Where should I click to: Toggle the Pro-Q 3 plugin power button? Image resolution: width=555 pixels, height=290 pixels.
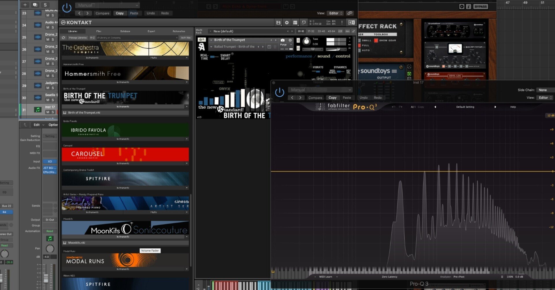click(280, 93)
